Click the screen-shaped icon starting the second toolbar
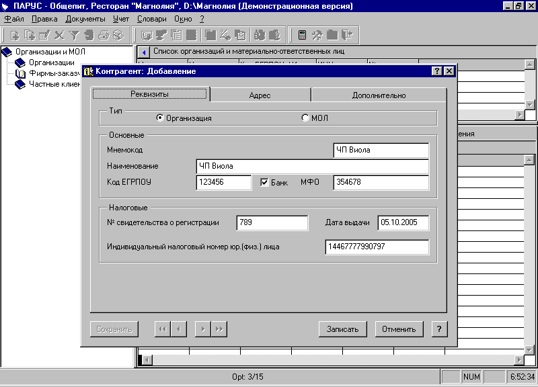 click(x=147, y=36)
